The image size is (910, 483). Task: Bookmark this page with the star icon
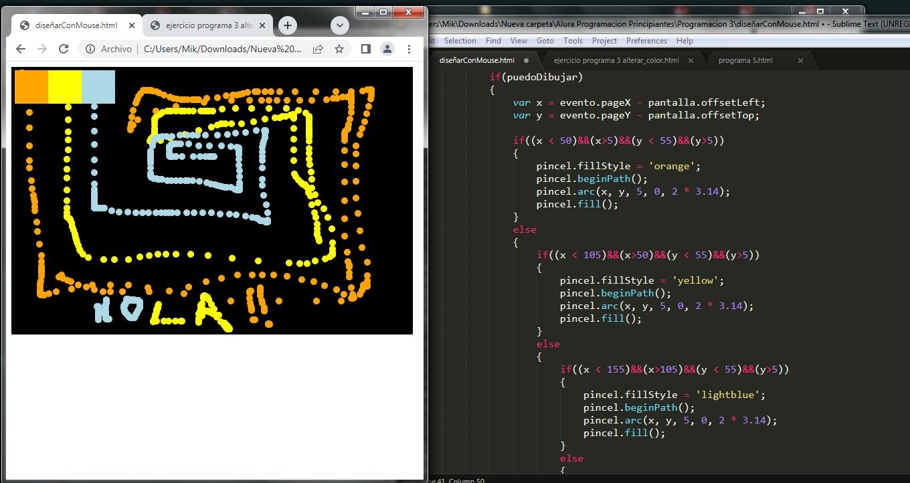(x=339, y=49)
